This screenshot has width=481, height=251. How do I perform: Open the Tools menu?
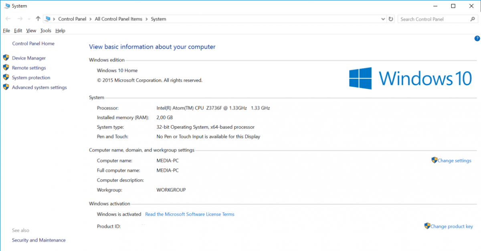(x=46, y=30)
